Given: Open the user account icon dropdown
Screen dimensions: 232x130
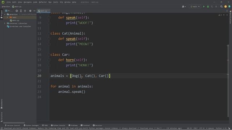Looking at the screenshot, I should click(x=184, y=6).
